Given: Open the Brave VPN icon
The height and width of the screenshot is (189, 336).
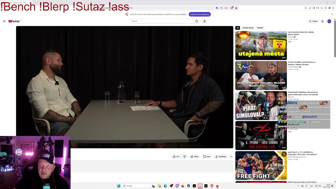Looking at the screenshot, I should click(x=325, y=8).
